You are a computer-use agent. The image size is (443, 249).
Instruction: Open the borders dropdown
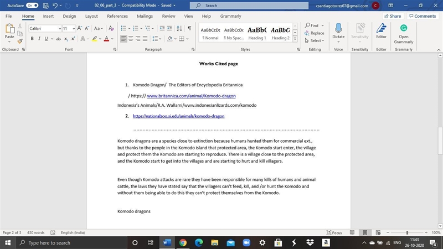click(187, 39)
